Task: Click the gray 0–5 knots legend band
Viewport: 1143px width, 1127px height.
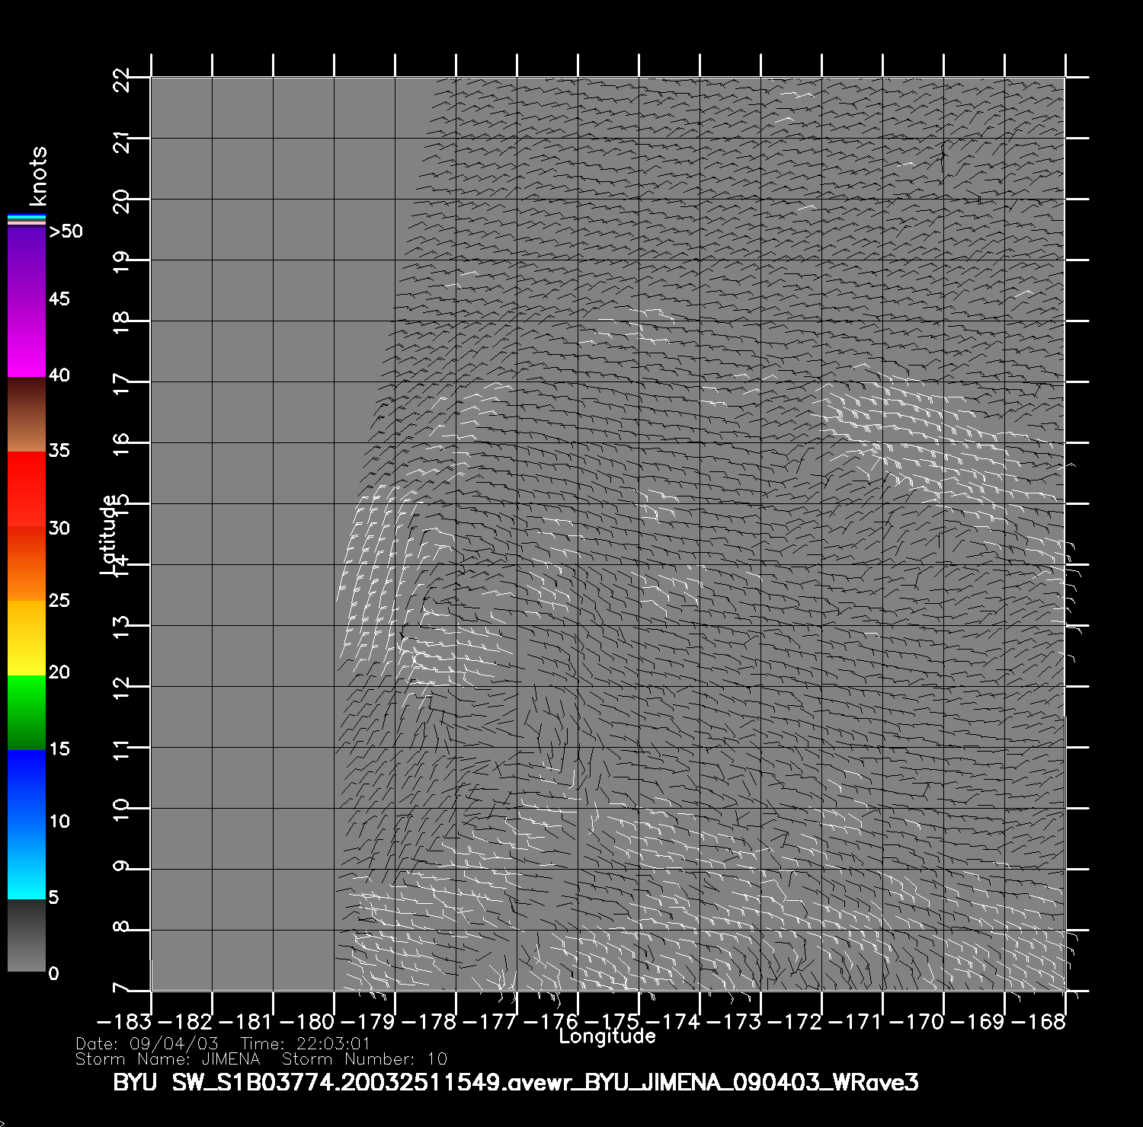Action: click(27, 935)
